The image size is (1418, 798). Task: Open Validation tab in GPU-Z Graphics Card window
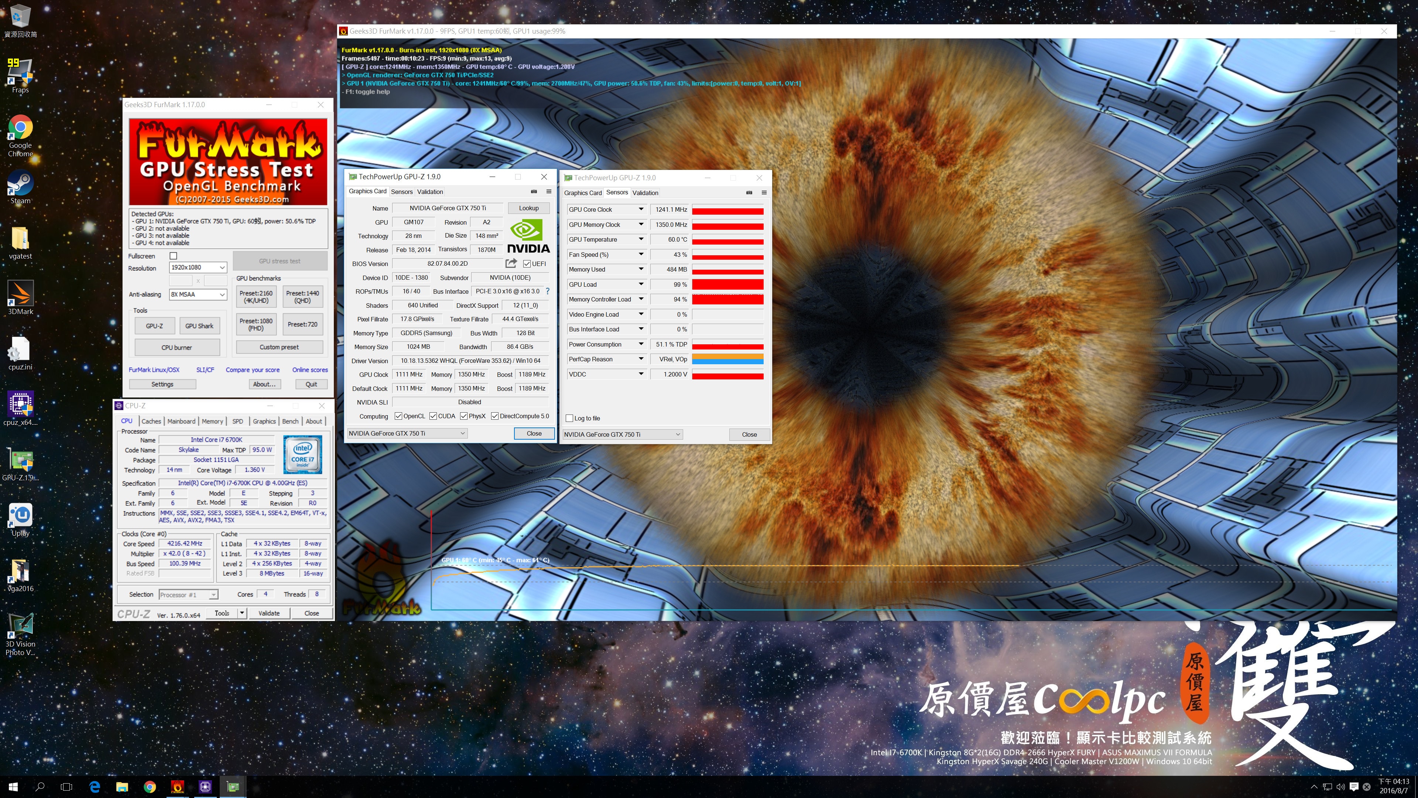[x=430, y=192]
